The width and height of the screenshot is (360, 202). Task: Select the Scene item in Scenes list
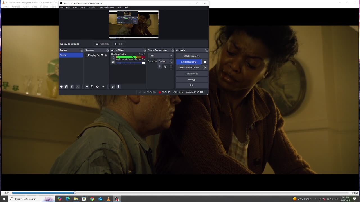coord(71,55)
